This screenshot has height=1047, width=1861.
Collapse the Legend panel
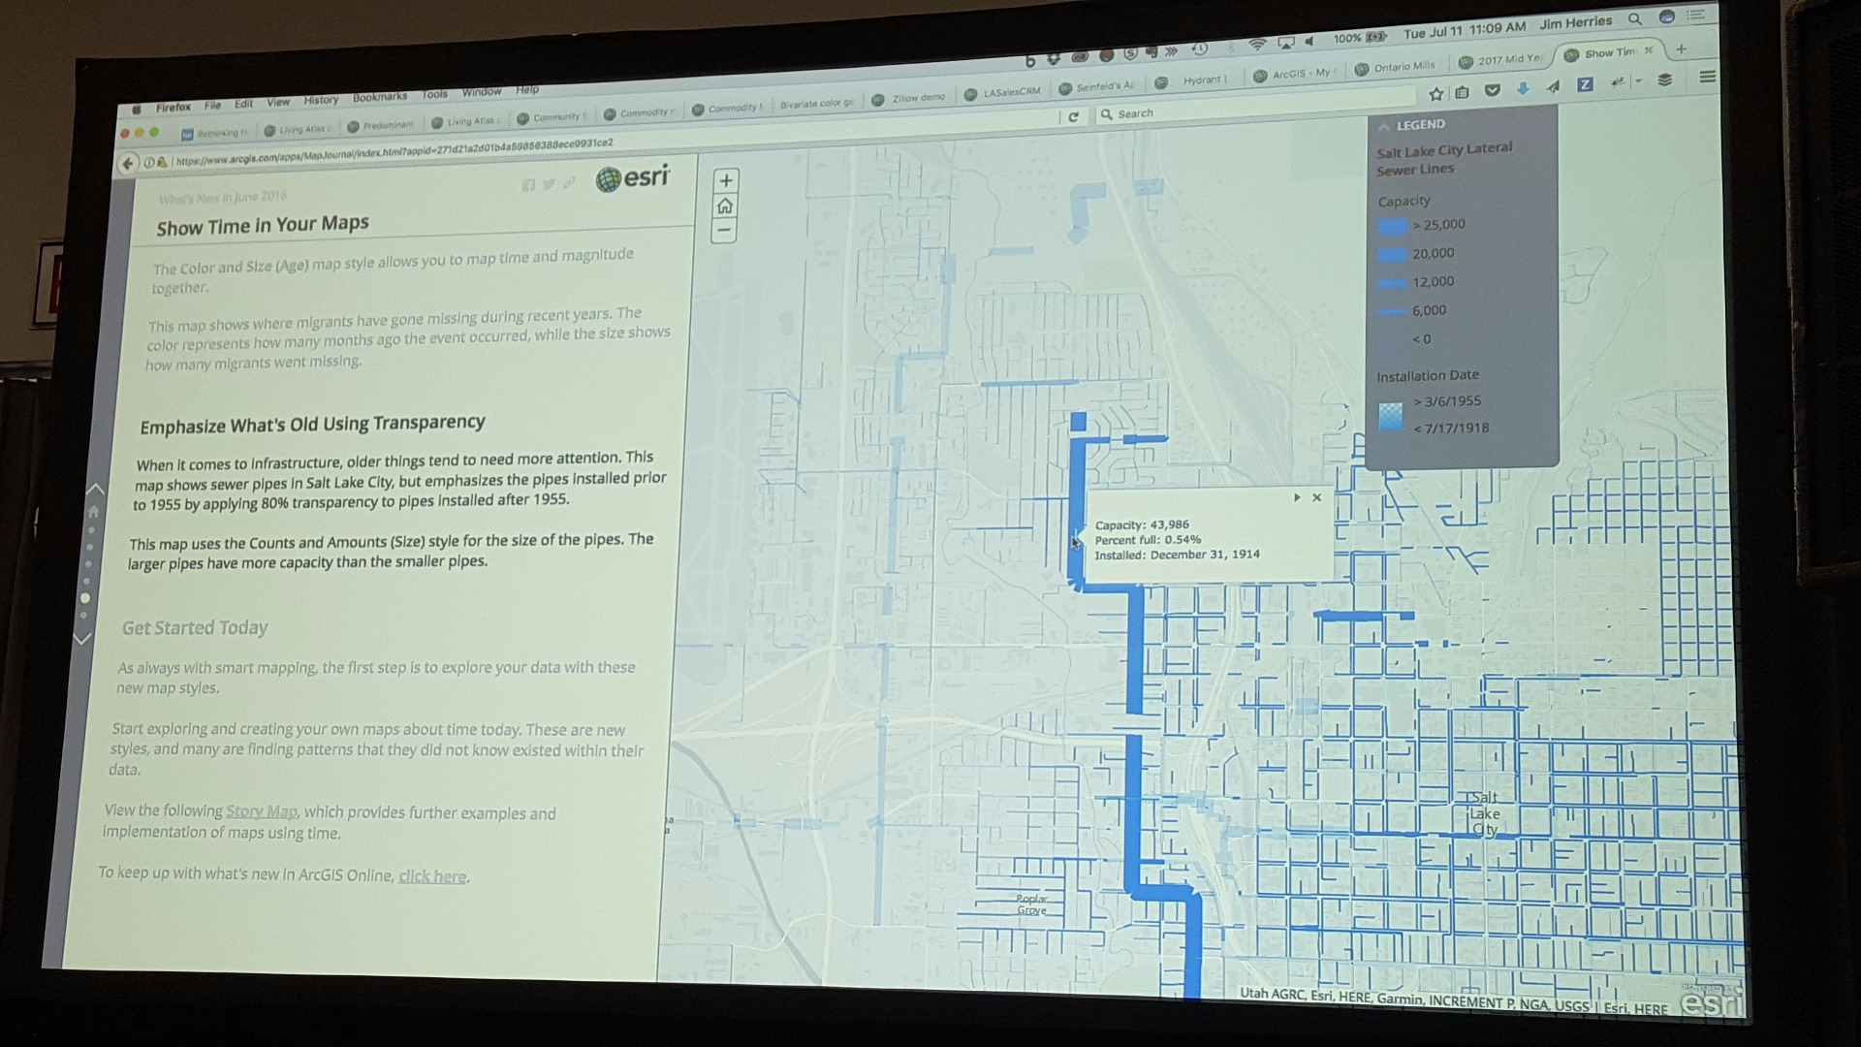click(x=1382, y=125)
